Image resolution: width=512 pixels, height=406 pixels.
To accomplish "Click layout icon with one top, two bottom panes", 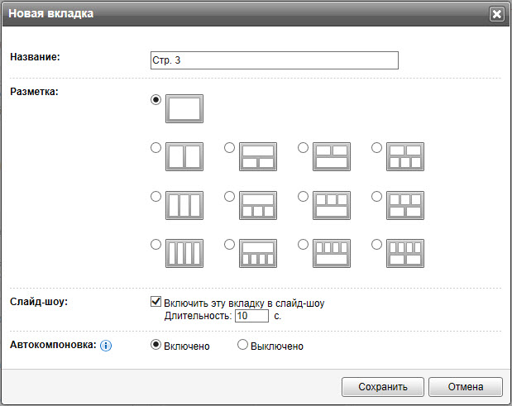I will [257, 156].
